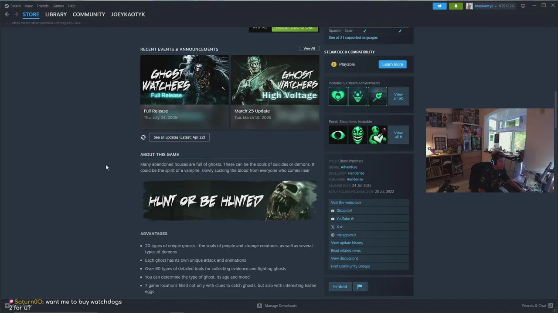
Task: Open the green eye points shop item
Action: click(x=338, y=135)
